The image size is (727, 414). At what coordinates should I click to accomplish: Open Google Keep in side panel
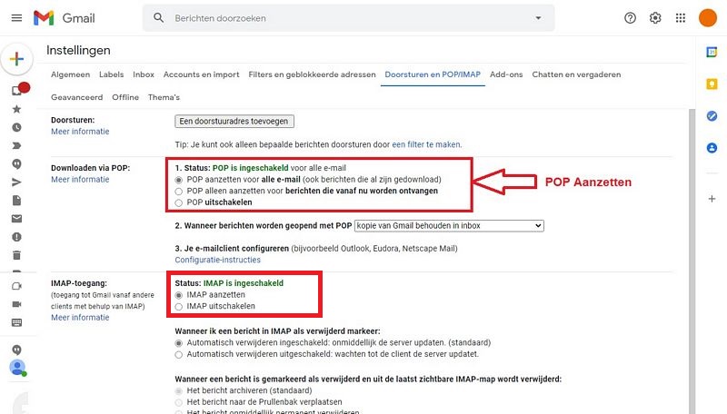(712, 84)
